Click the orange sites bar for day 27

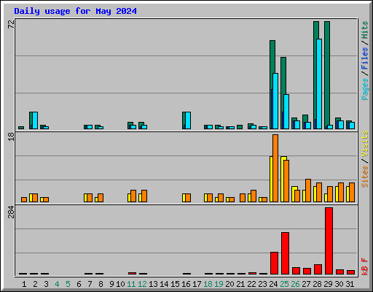pos(308,191)
